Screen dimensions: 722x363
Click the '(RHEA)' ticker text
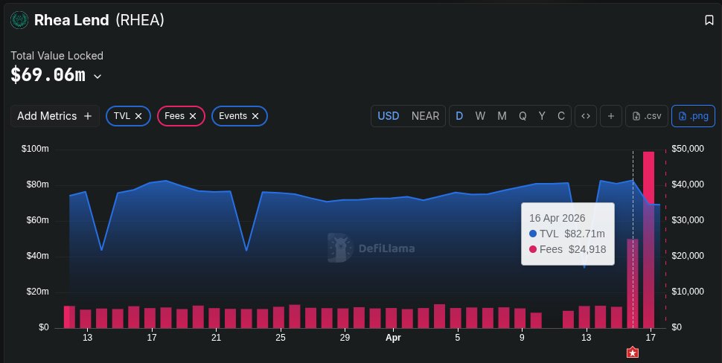coord(139,20)
